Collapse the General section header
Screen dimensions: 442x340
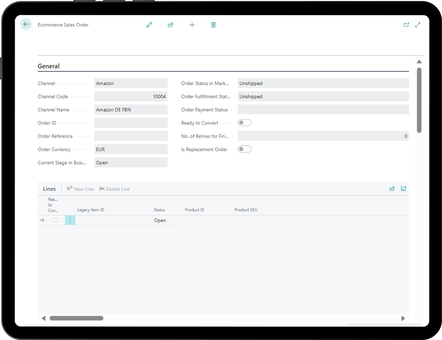pos(49,66)
